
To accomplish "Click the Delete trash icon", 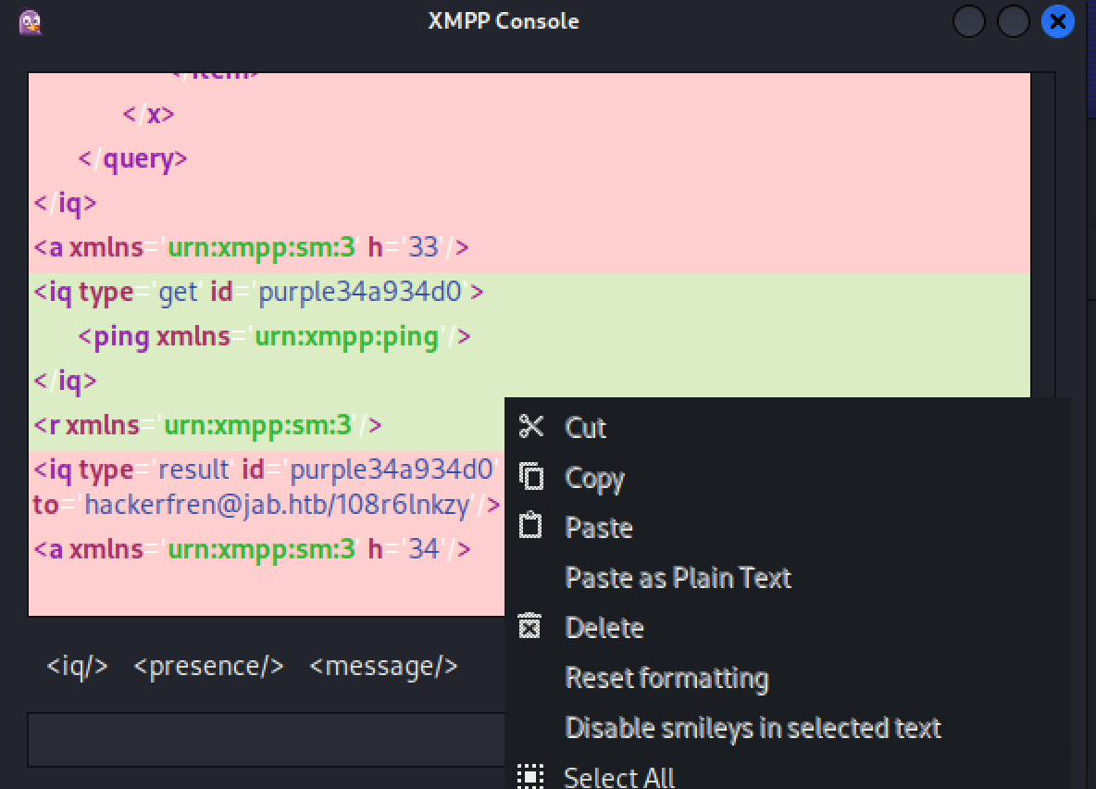I will pyautogui.click(x=529, y=627).
